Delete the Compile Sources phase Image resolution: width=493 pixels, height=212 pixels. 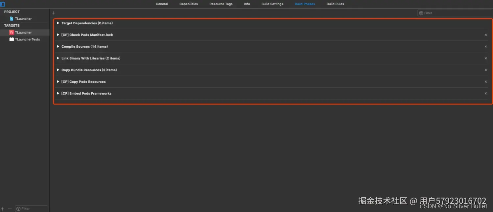486,47
